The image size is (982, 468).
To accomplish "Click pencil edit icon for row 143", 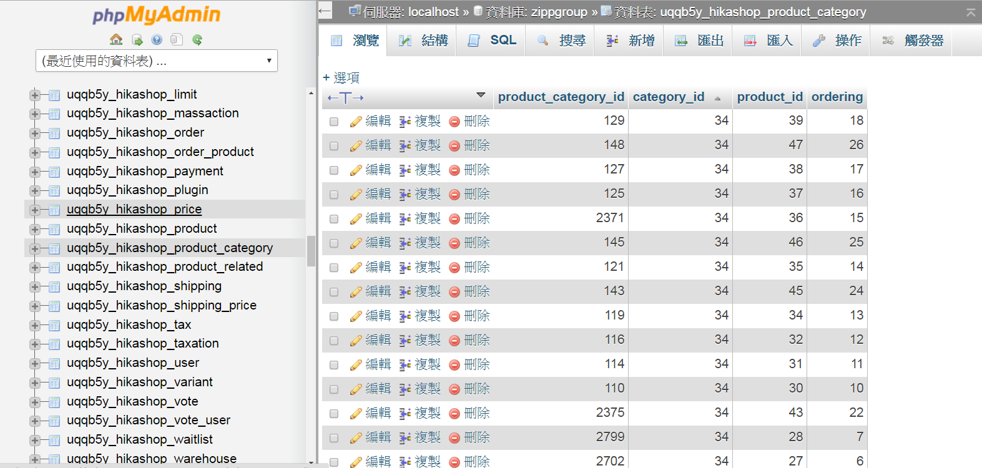I will pyautogui.click(x=356, y=292).
